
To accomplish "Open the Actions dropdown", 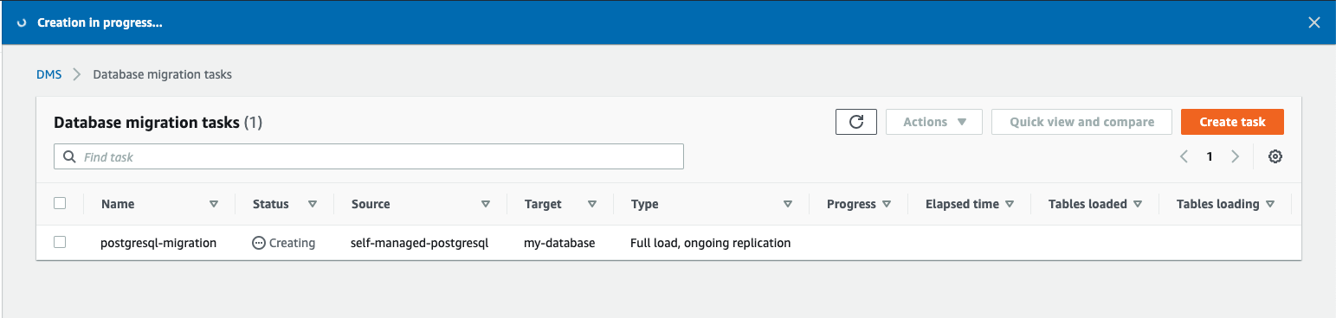I will (934, 122).
